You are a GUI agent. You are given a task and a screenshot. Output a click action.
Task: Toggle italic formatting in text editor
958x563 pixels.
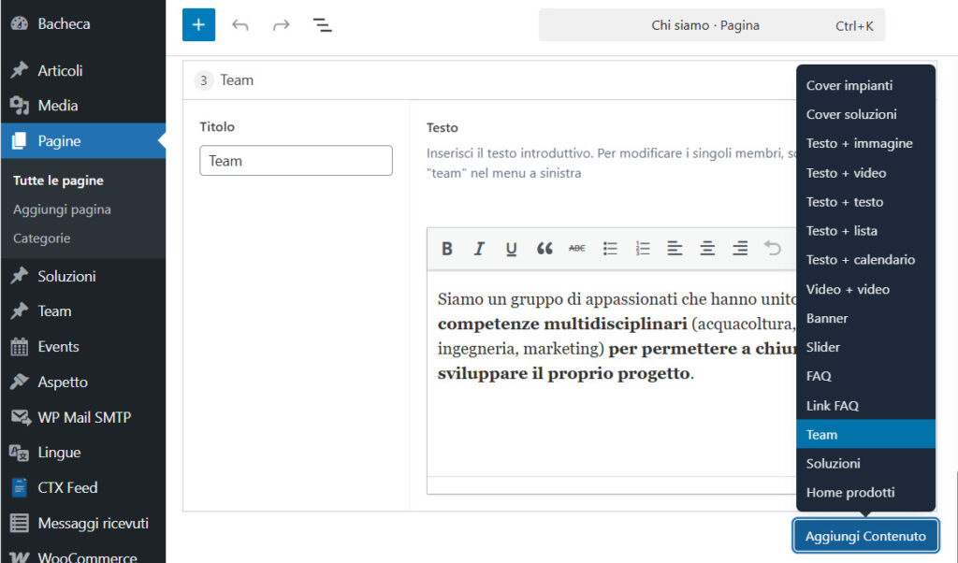click(x=479, y=248)
